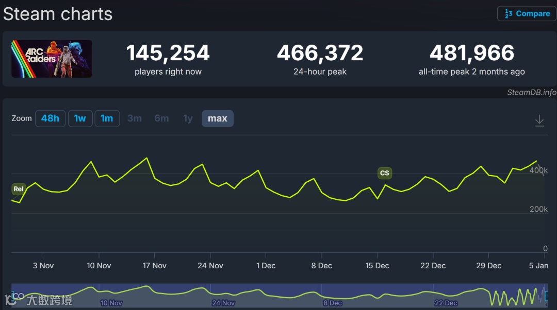557x310 pixels.
Task: Click the 17 Nov axis label
Action: coord(155,266)
